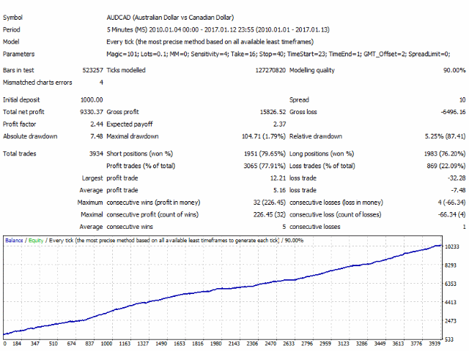The height and width of the screenshot is (351, 469).
Task: Click Maximal consecutive profit value '226.45 (32)'
Action: 269,214
